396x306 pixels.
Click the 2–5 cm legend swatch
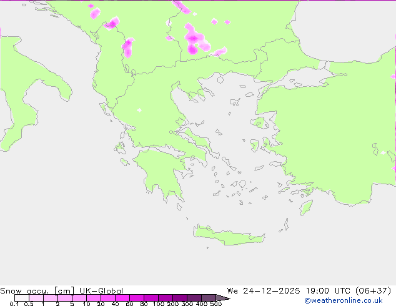(x=65, y=298)
